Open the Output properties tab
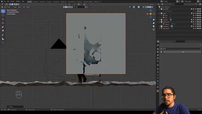This screenshot has height=114, width=202. (158, 52)
